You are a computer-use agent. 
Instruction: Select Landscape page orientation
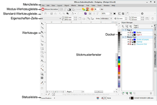(x=84, y=19)
